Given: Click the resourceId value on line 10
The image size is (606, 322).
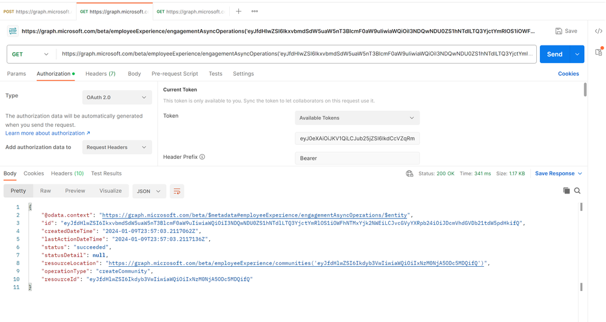Looking at the screenshot, I should pyautogui.click(x=169, y=279).
